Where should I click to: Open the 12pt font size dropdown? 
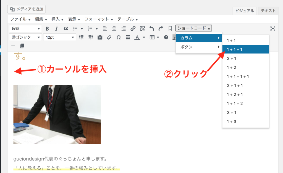[59, 38]
